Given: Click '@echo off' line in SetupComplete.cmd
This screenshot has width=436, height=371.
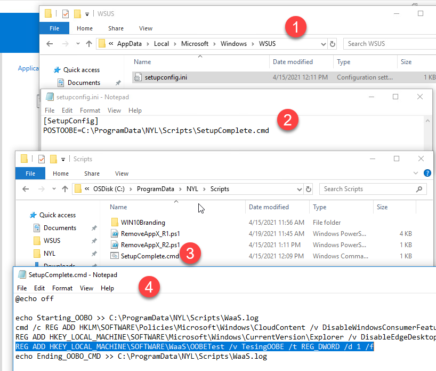Looking at the screenshot, I should click(35, 298).
